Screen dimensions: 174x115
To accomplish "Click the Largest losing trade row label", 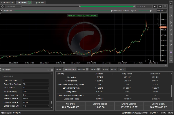I will click(x=71, y=99).
